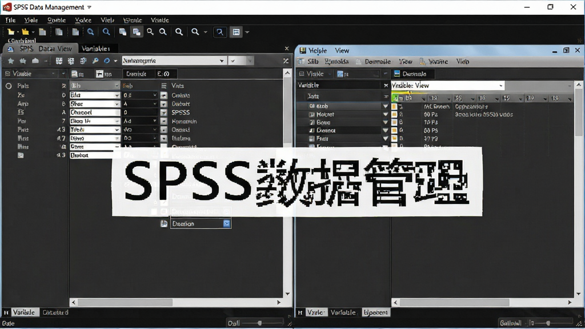Toggle the orange box in the Feat row

tap(394, 138)
